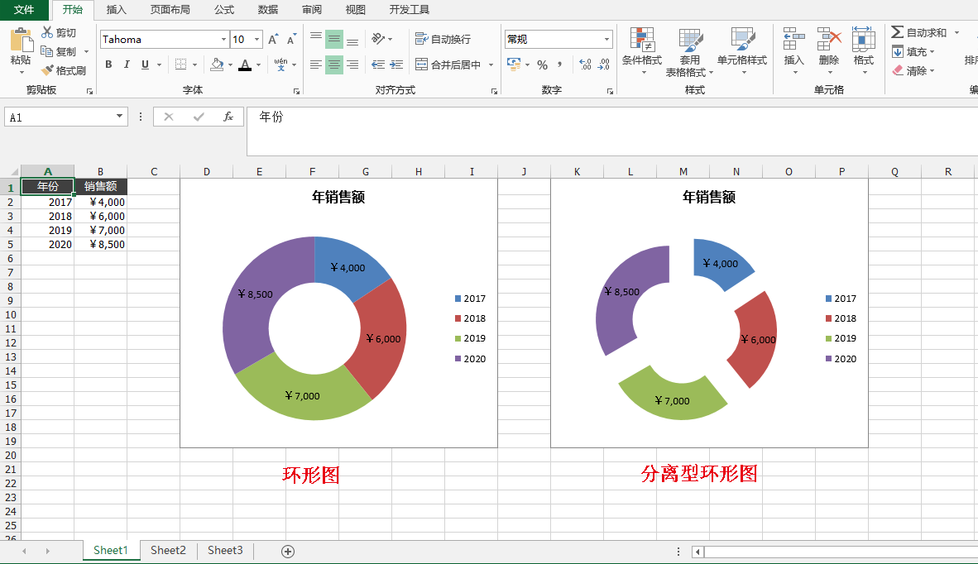Toggle bold formatting
Screen dimensions: 978x564
[x=108, y=65]
